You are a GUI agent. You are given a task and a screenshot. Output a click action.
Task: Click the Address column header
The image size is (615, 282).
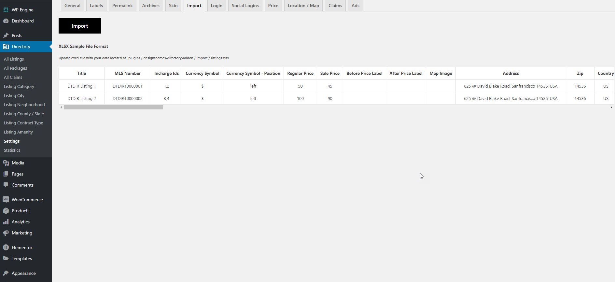point(511,73)
